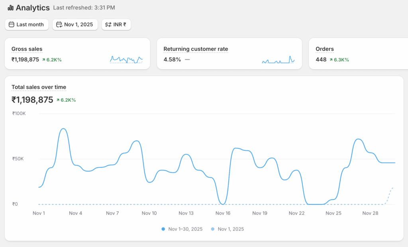Viewport: 408px width, 247px height.
Task: Click the comparison calendar icon beside Nov 1, 2025
Action: tap(59, 25)
